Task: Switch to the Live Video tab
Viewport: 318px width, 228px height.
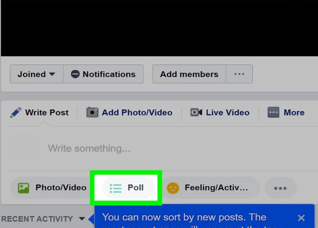Action: coord(220,113)
